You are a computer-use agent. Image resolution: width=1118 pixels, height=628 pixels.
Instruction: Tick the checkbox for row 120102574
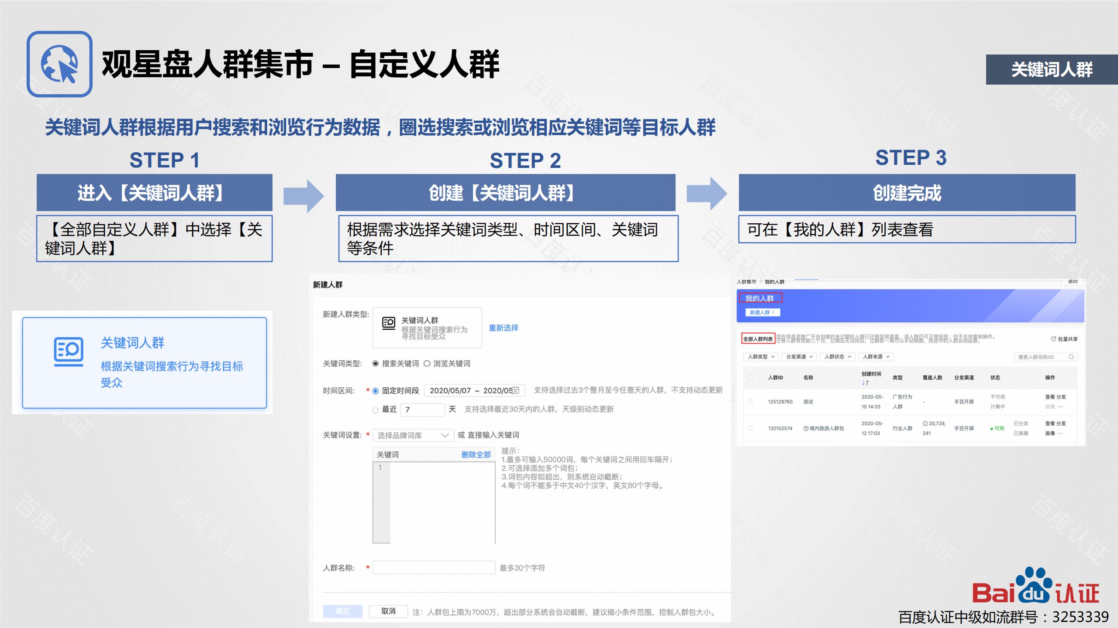tap(750, 428)
